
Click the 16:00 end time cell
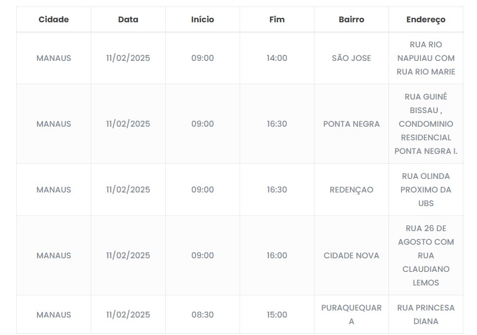[x=277, y=256]
